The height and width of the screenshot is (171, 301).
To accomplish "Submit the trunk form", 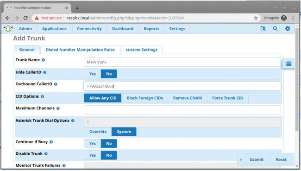I will 257,159.
